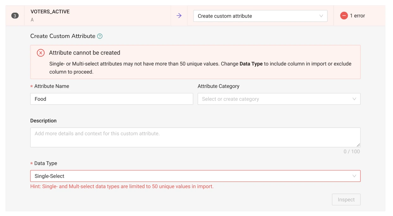
Task: Click the red minus error icon
Action: tap(344, 15)
